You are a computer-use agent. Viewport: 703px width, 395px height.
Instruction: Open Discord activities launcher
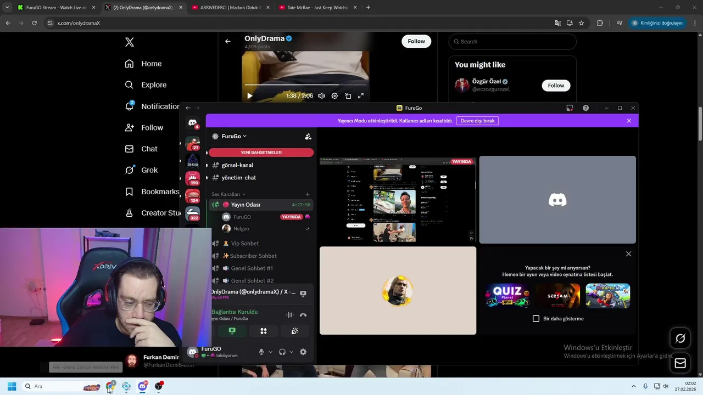[263, 331]
